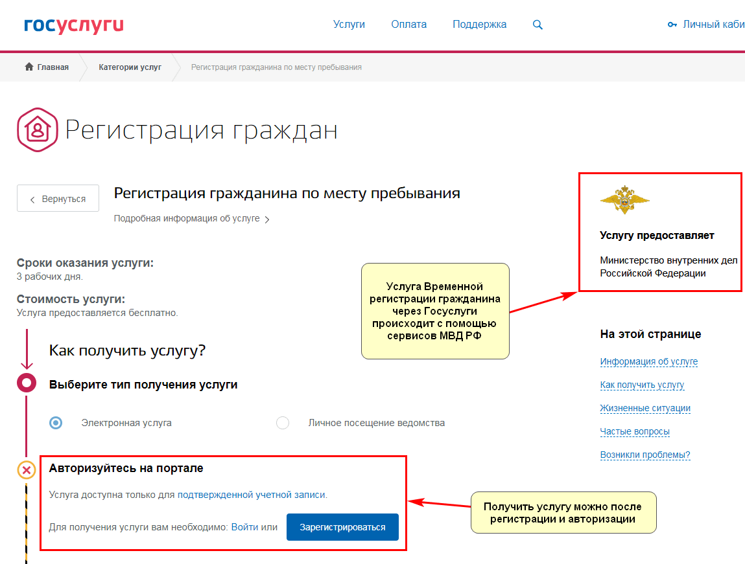Jump to Жизненные ситуации link
745x564 pixels.
pos(644,408)
